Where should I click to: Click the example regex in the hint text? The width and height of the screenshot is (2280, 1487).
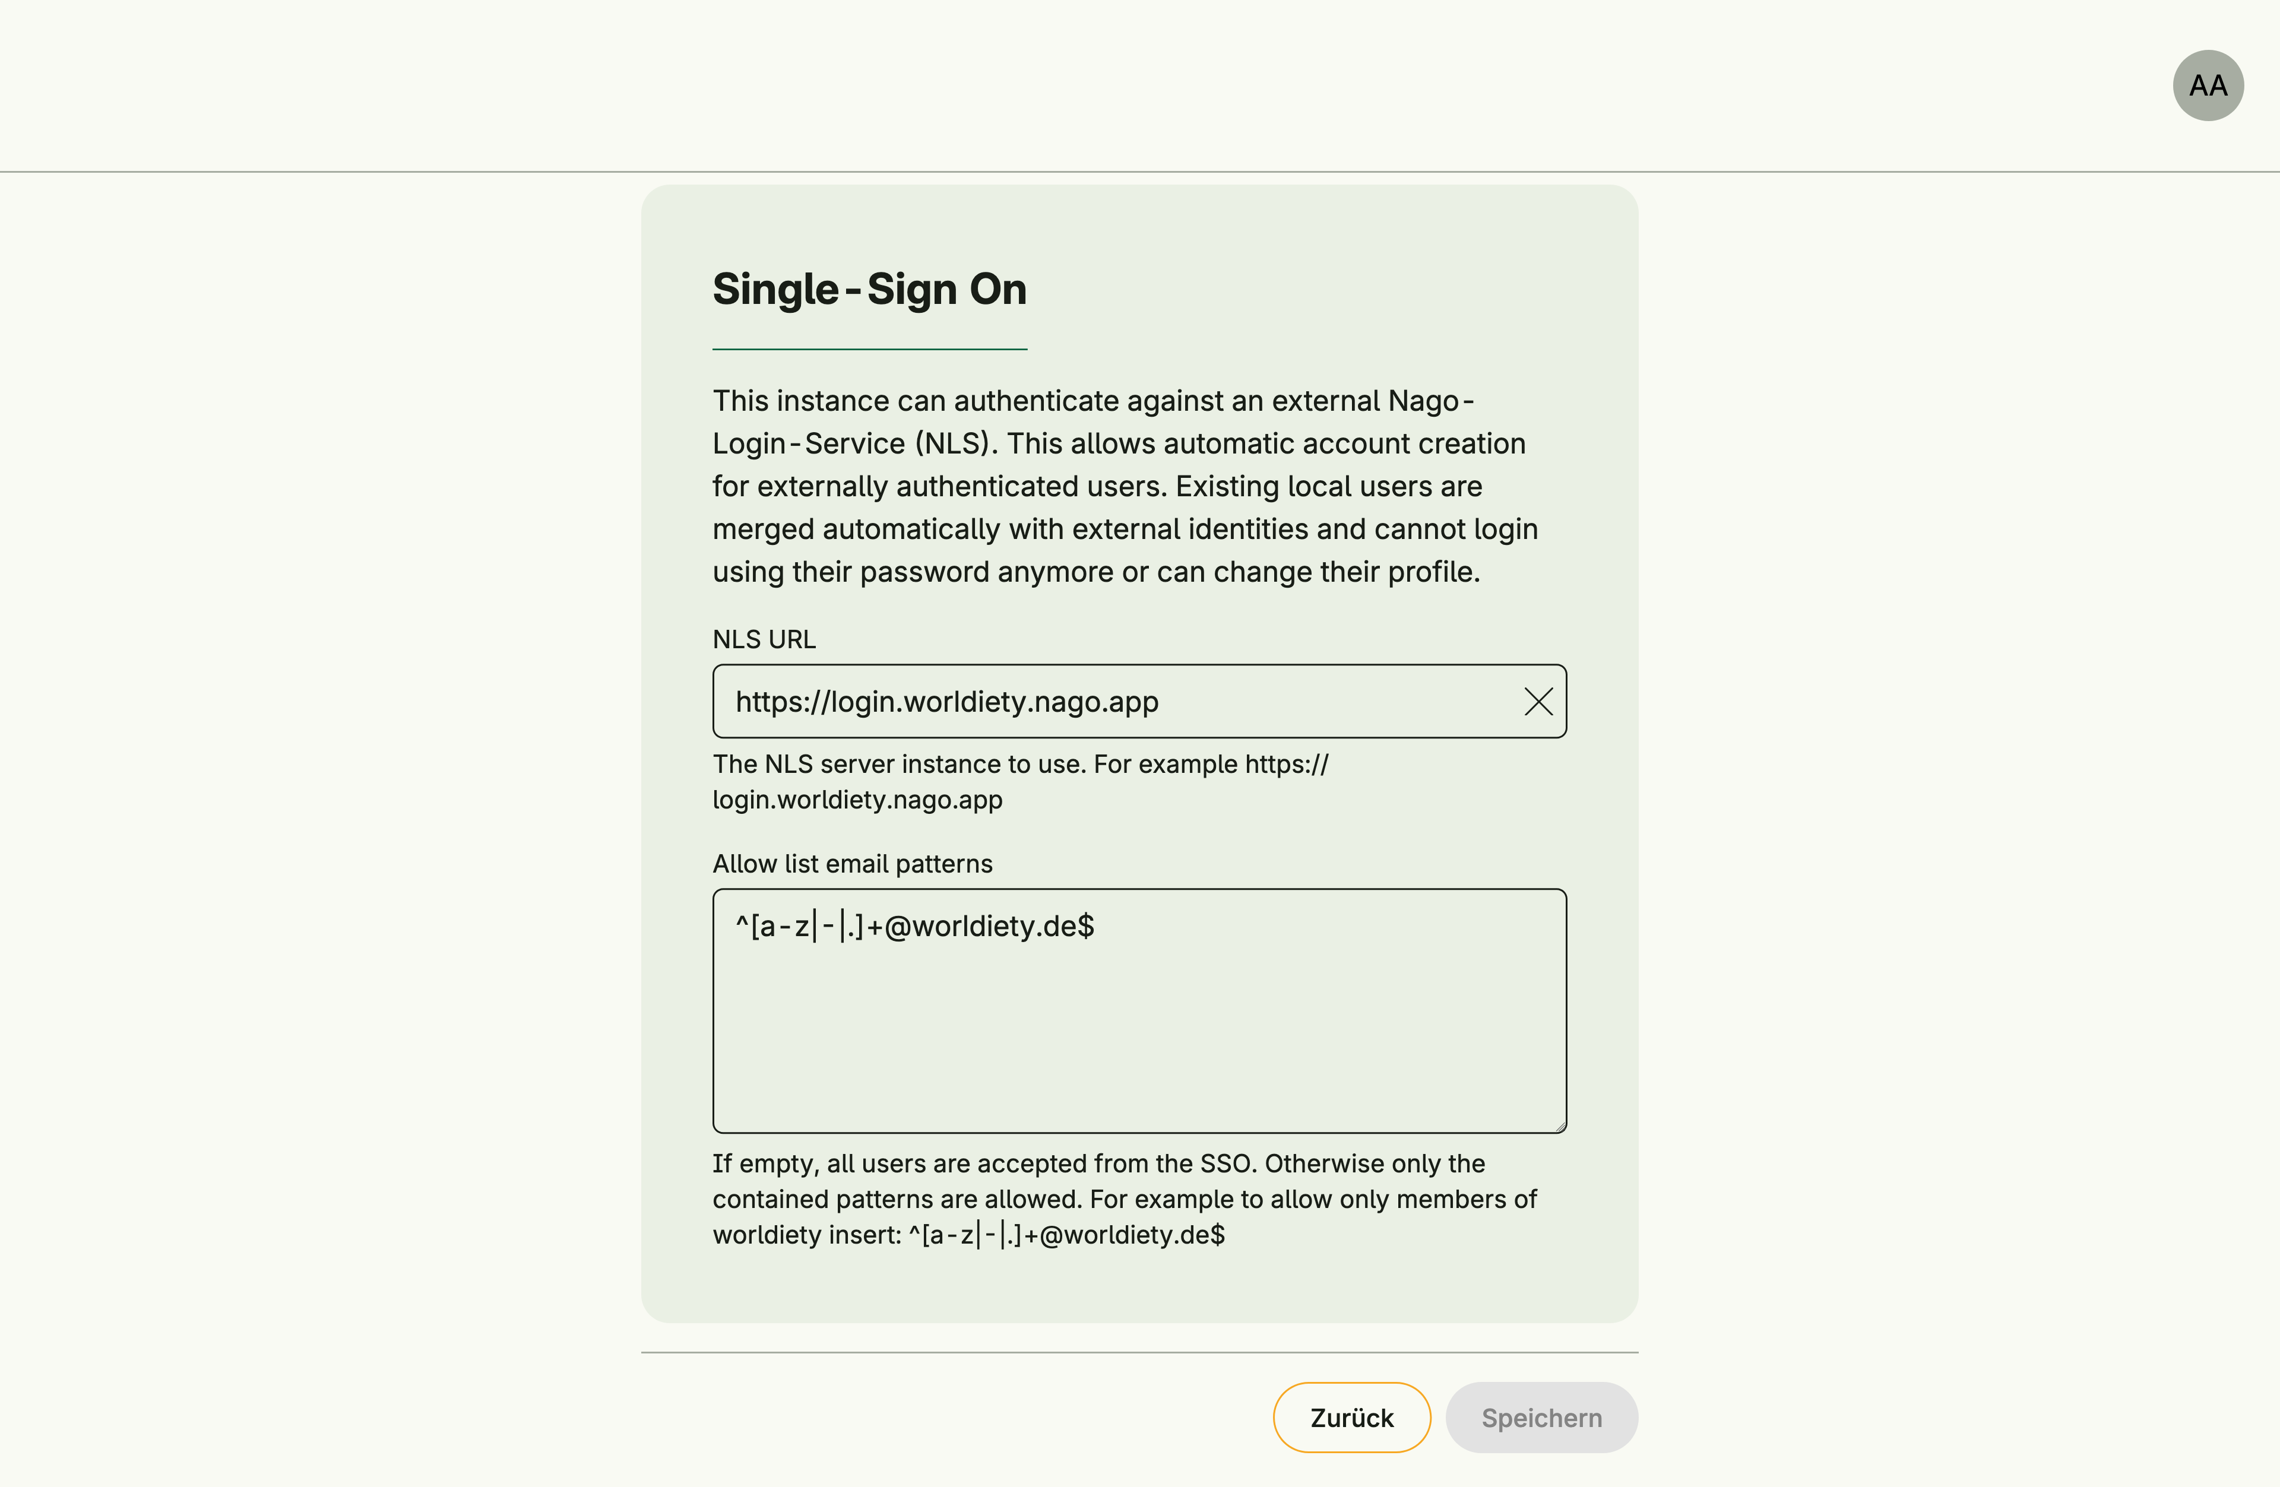coord(1066,1235)
